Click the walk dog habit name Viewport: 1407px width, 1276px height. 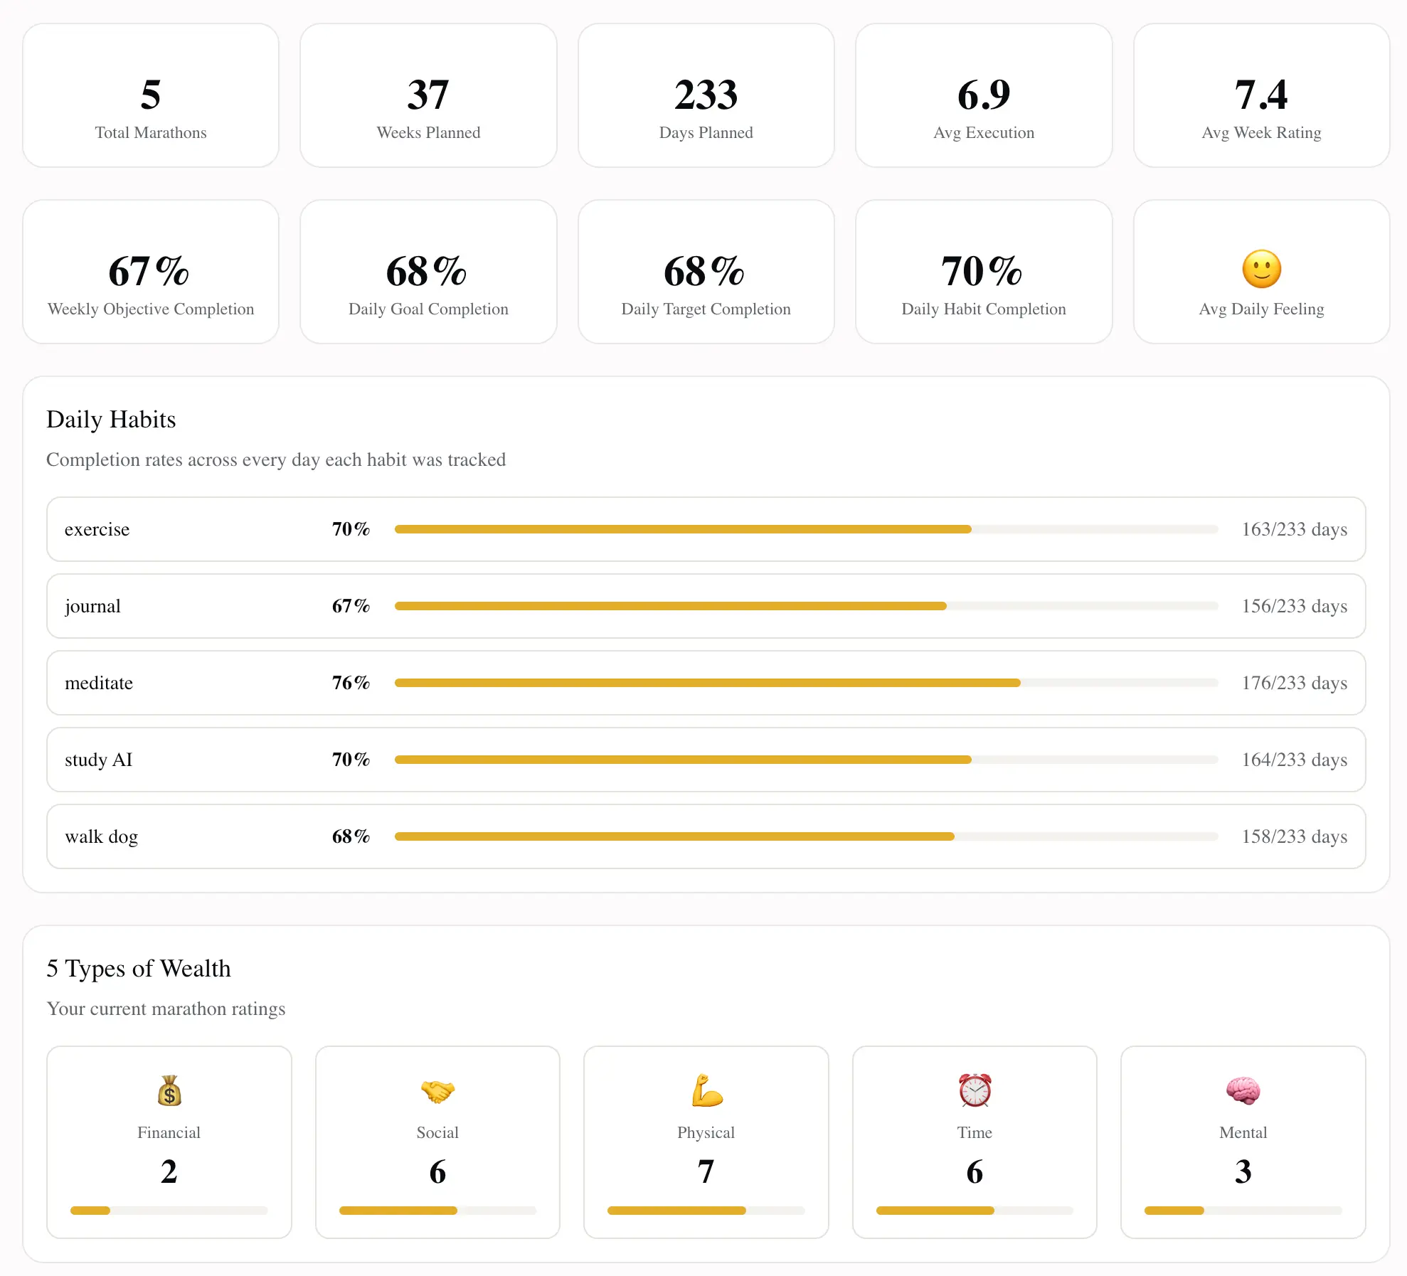102,837
